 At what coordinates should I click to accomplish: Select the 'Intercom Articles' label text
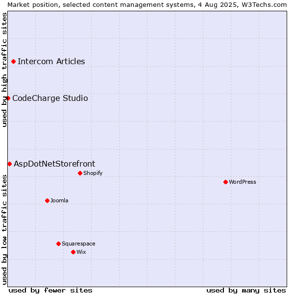[x=51, y=62]
